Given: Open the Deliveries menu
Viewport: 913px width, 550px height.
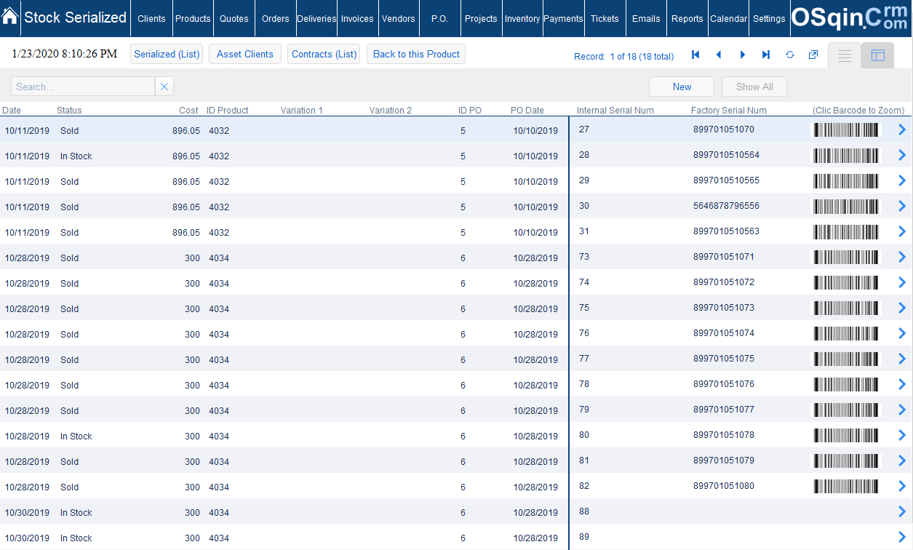Looking at the screenshot, I should click(316, 18).
